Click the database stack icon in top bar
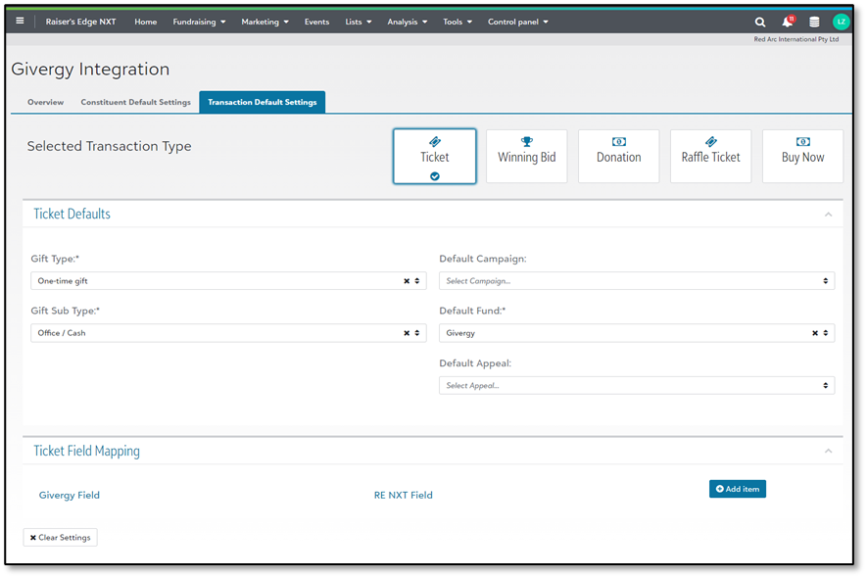The image size is (867, 578). pos(813,21)
